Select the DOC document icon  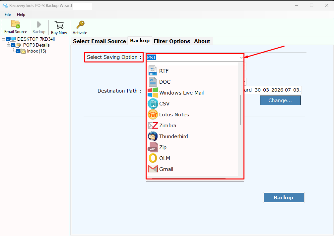[153, 82]
